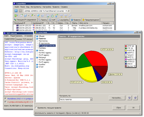Click the blue bullet icon beside Матрица
Viewport: 144px width, 117px height.
click(x=37, y=58)
